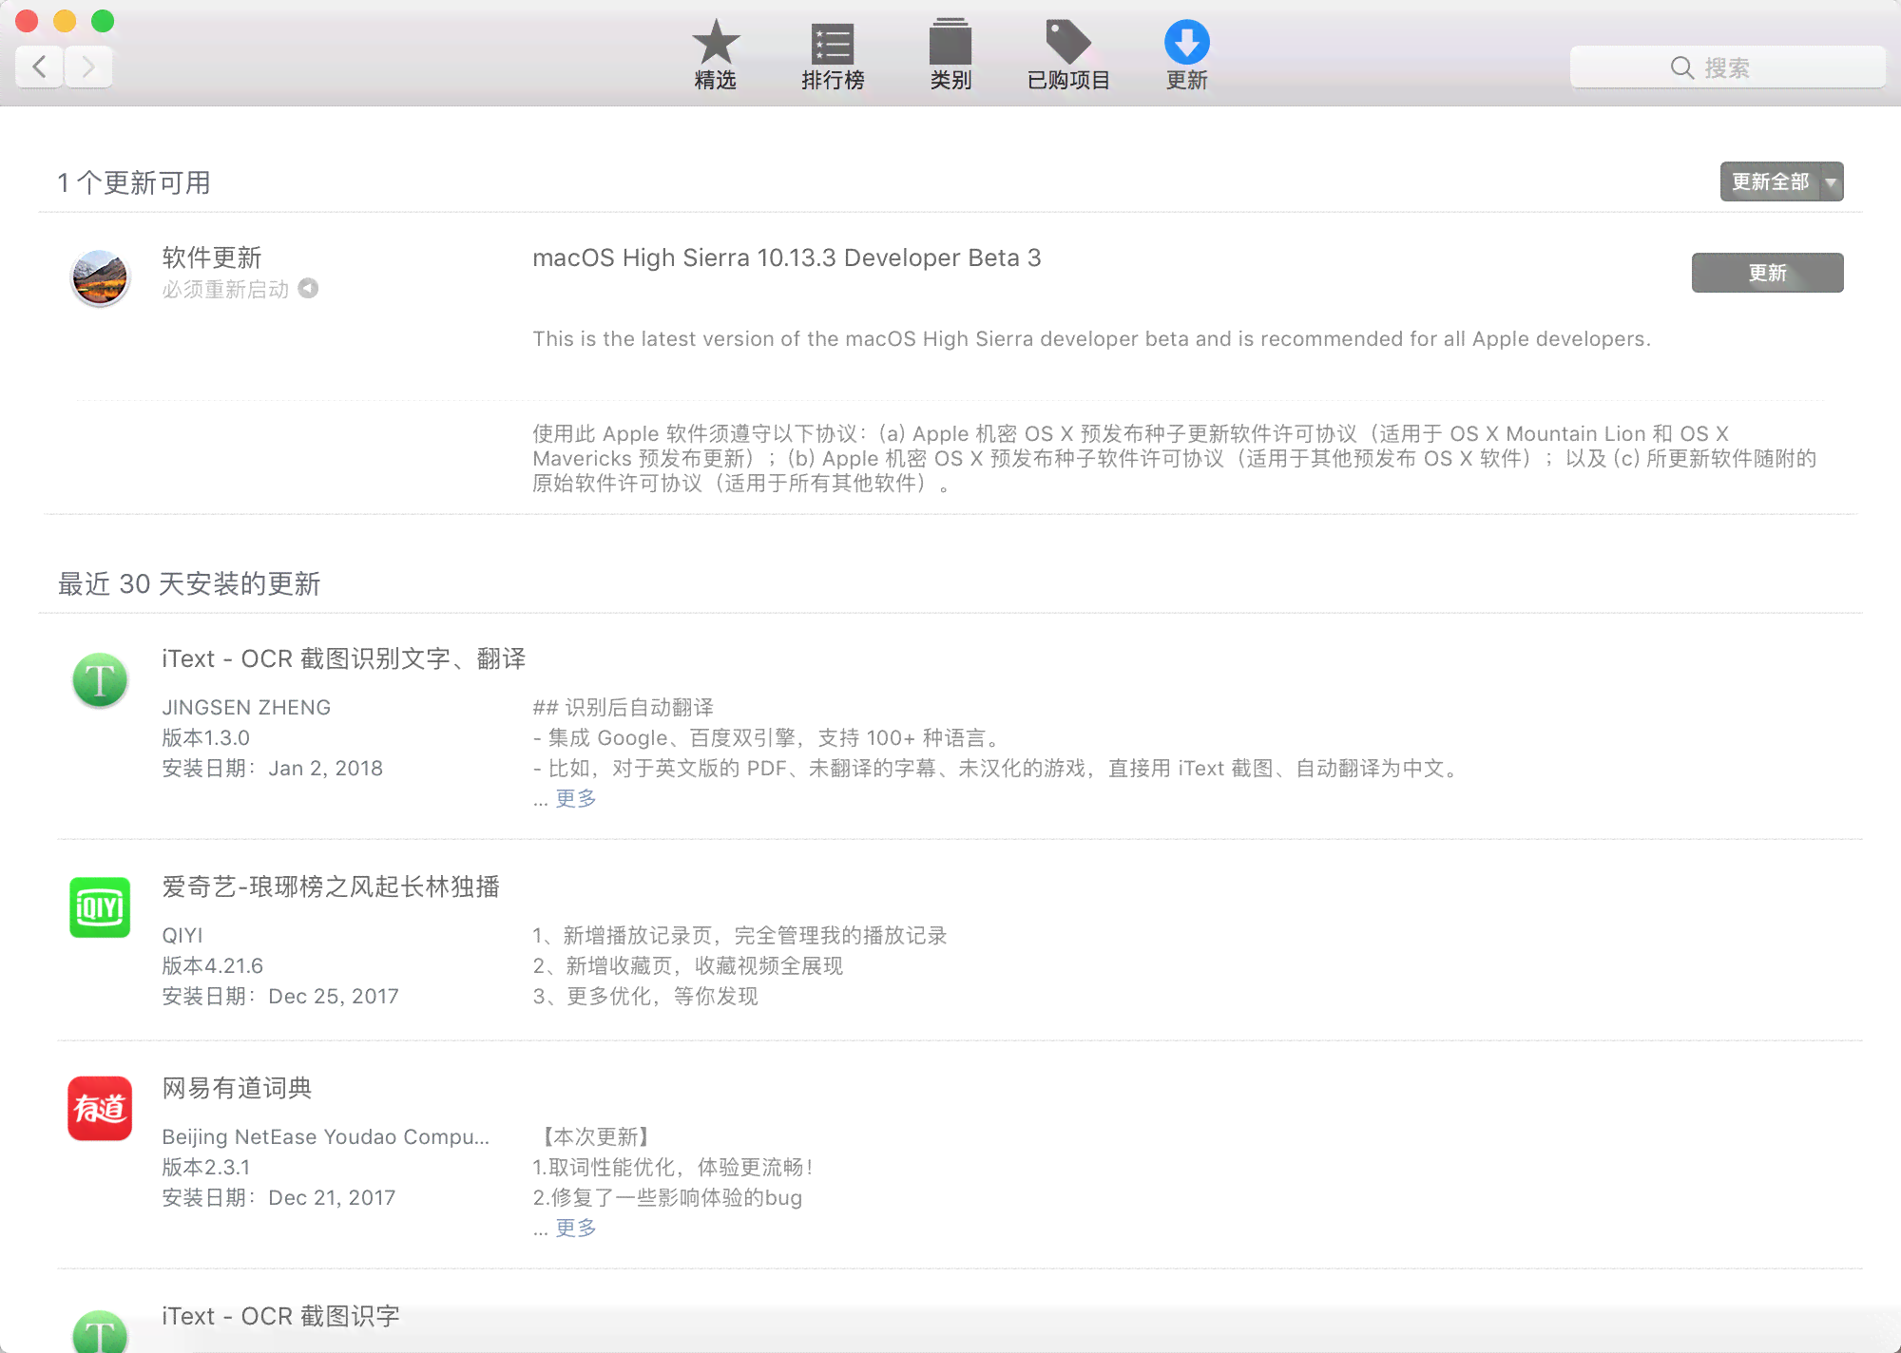Click 版本4.21.6 under 爱奇艺
The image size is (1901, 1353).
pos(212,965)
